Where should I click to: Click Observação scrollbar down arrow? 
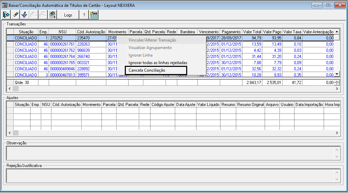[x=337, y=157]
